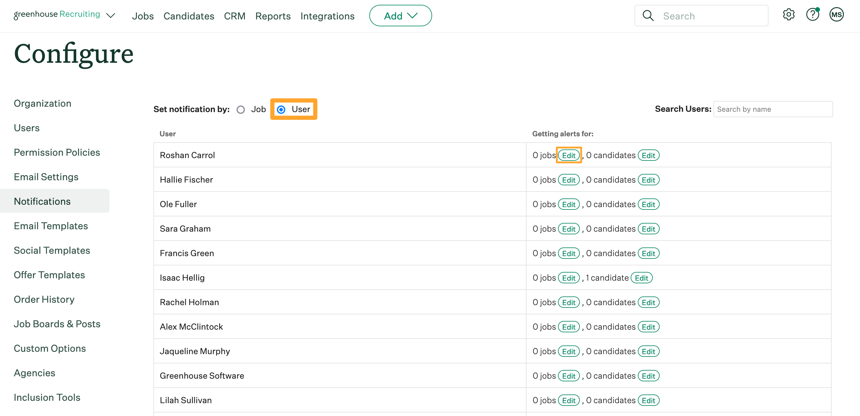Open Email Templates in the sidebar
Viewport: 860px width, 416px height.
[x=51, y=226]
